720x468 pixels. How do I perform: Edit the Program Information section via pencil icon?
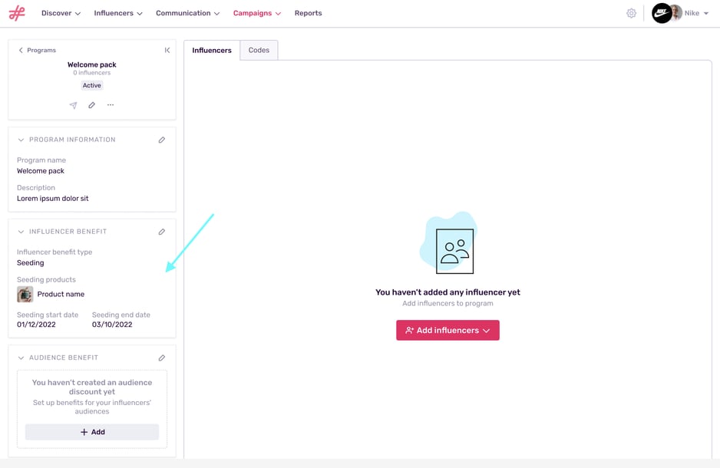coord(162,140)
